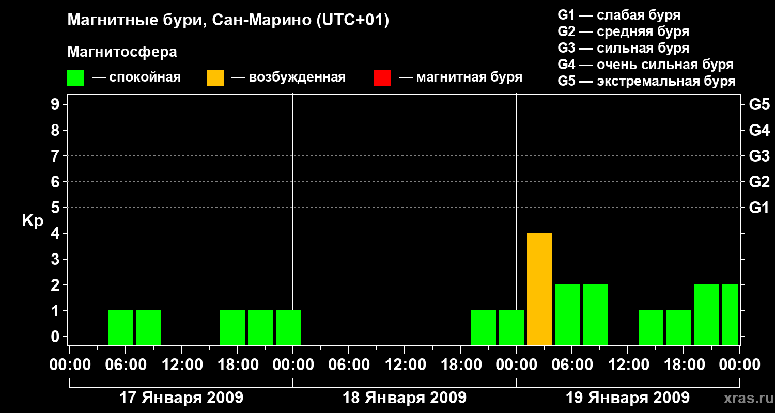Click the Kp axis value 5
The height and width of the screenshot is (413, 775).
(56, 208)
